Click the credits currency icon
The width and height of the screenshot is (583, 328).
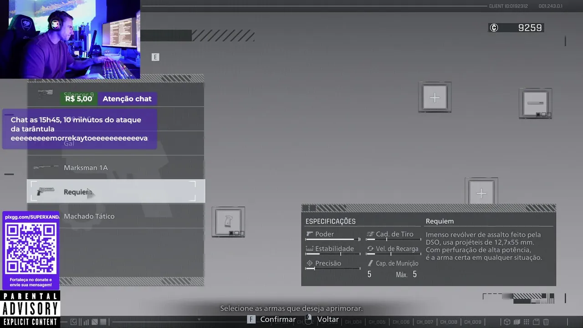tap(494, 28)
